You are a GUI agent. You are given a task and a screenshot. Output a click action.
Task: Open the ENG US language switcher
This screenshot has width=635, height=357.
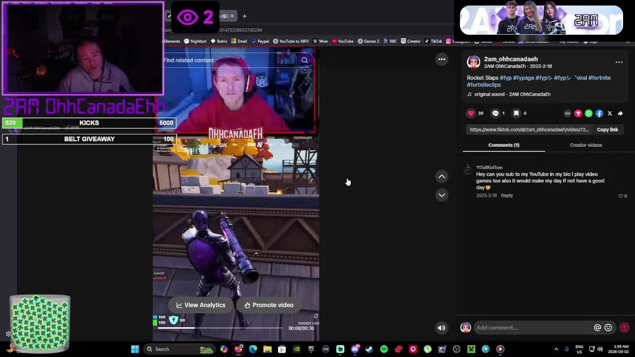click(x=579, y=349)
